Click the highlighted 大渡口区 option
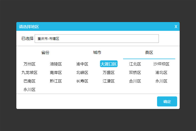This screenshot has height=131, width=196. (x=109, y=64)
